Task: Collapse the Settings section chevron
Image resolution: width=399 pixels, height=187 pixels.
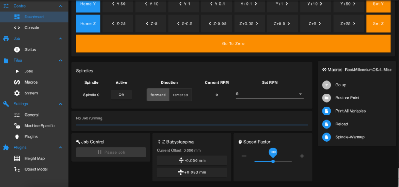Action: [60, 104]
